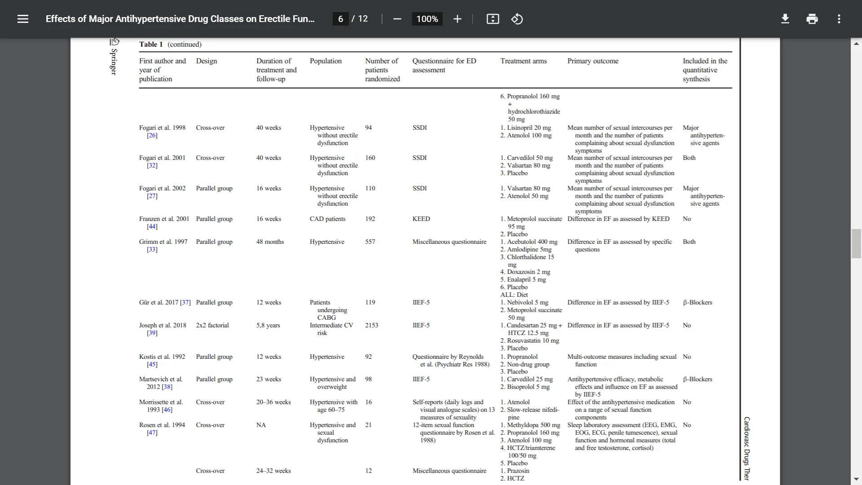The width and height of the screenshot is (862, 485).
Task: Click 'Questionnaire for ED assessment' column header
Action: coord(444,66)
